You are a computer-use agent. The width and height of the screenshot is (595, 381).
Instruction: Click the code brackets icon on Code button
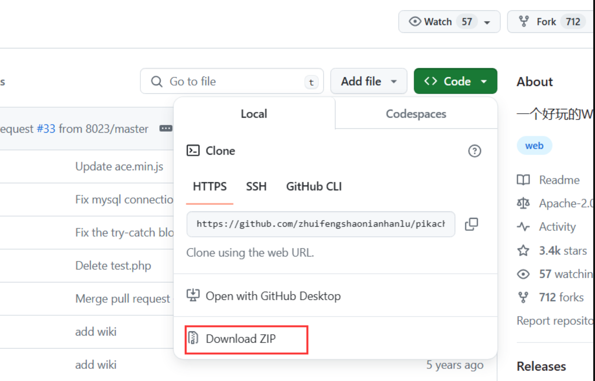[x=430, y=81]
